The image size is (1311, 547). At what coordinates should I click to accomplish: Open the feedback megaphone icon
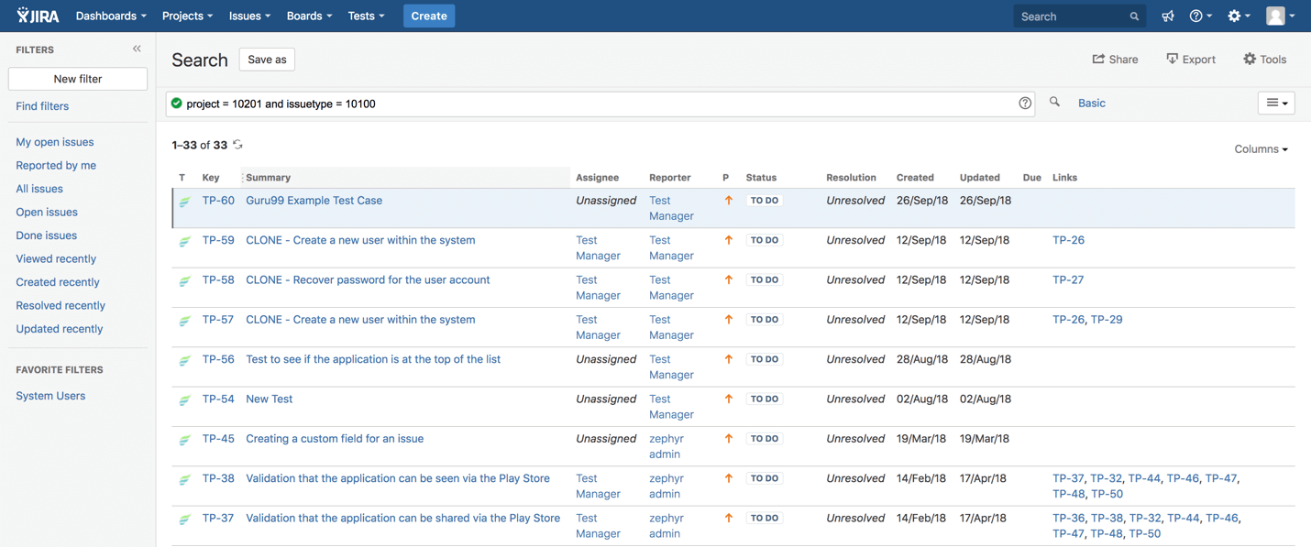pos(1167,16)
